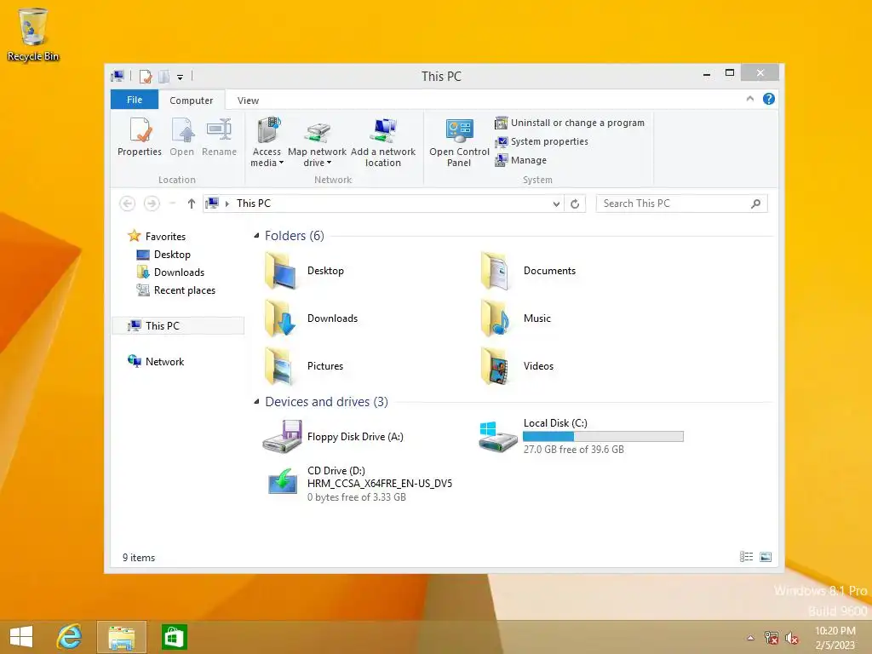
Task: Click the "9 items" status bar text
Action: click(x=139, y=557)
